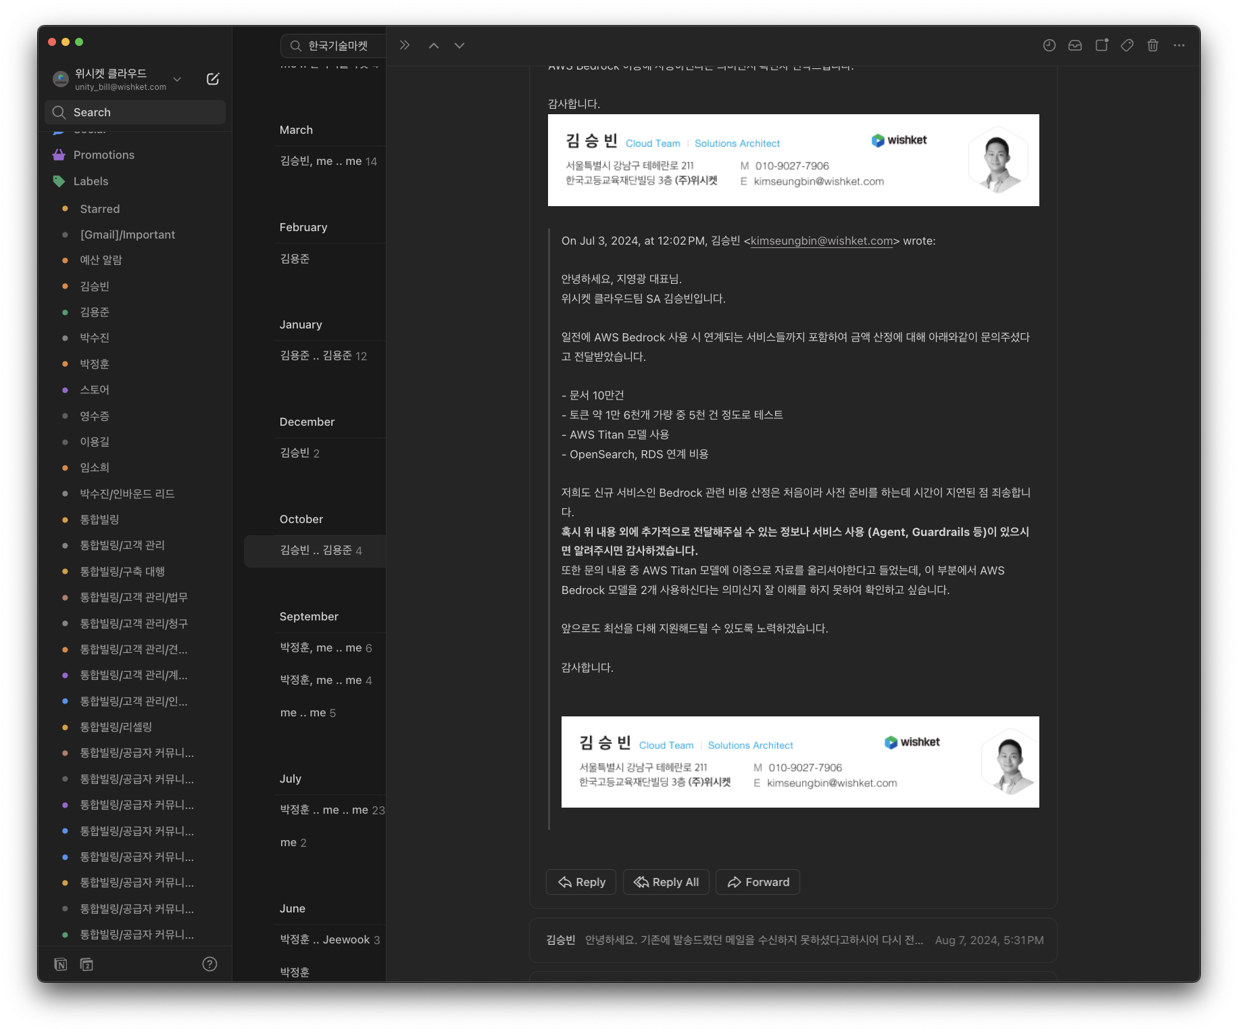Go to next message with down arrow
The height and width of the screenshot is (1032, 1238).
(x=460, y=45)
